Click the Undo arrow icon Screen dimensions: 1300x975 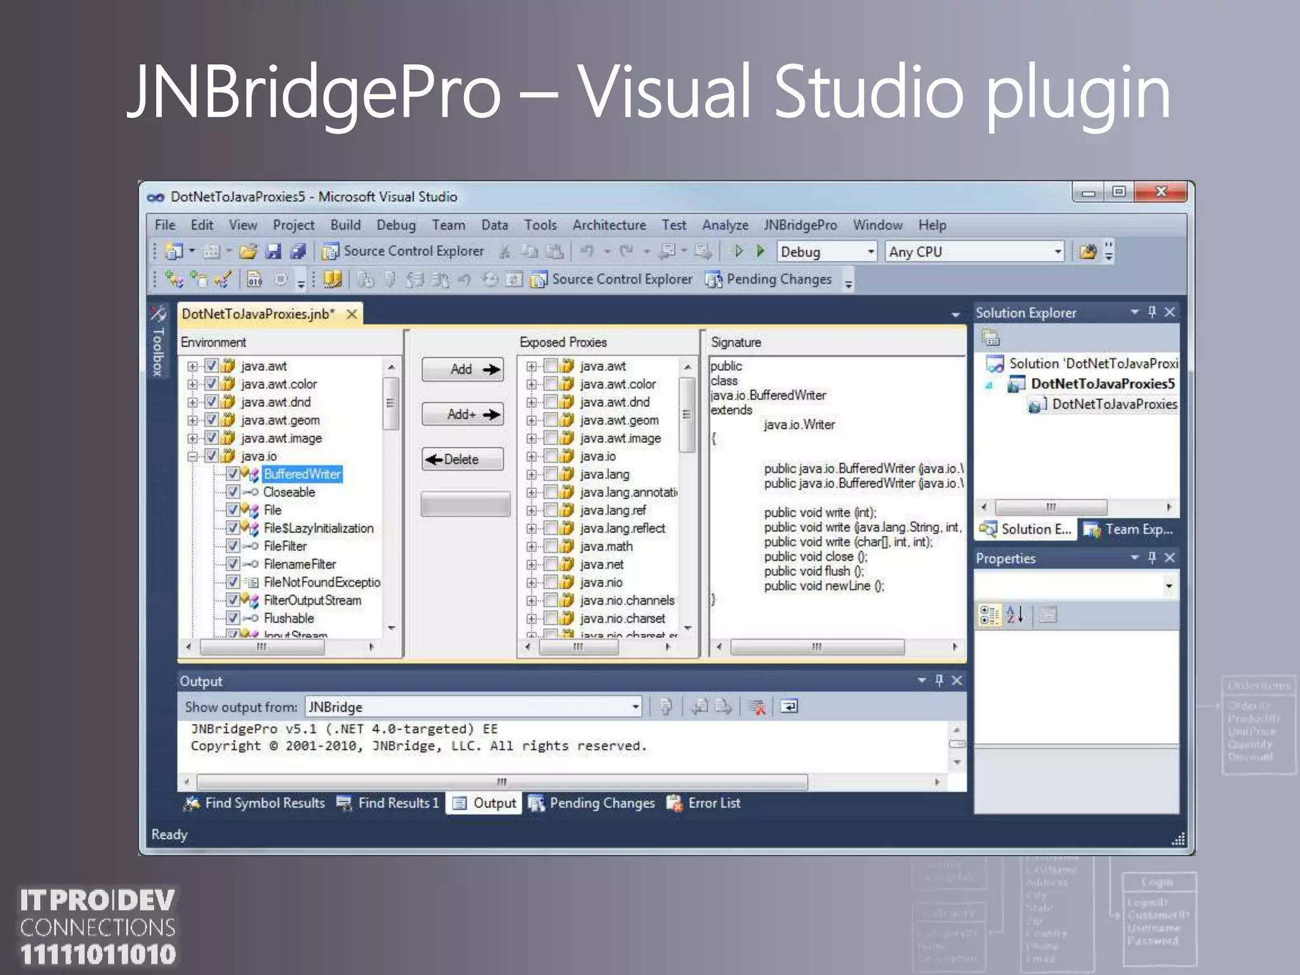[x=587, y=251]
